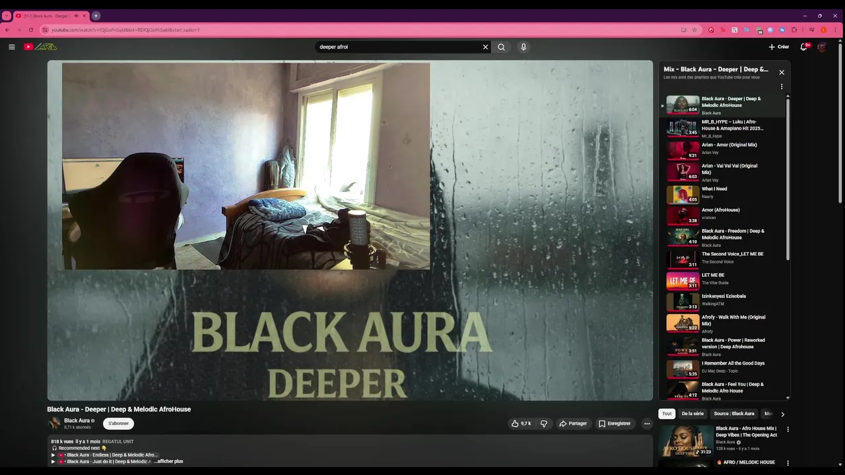Screen dimensions: 845x475
Task: Click the address bar URL
Action: coord(125,30)
